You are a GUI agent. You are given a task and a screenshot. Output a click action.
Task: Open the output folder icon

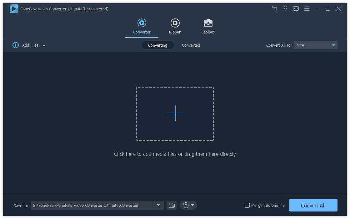click(172, 205)
